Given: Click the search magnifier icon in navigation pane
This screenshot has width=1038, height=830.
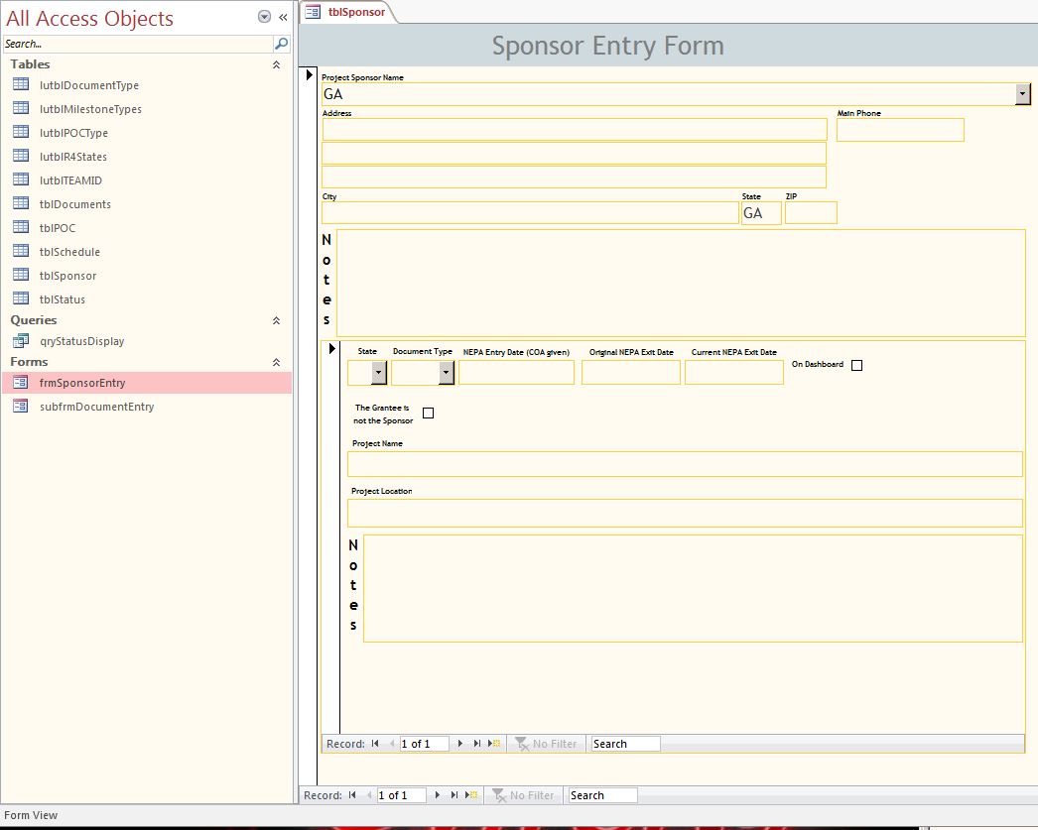Looking at the screenshot, I should click(281, 44).
